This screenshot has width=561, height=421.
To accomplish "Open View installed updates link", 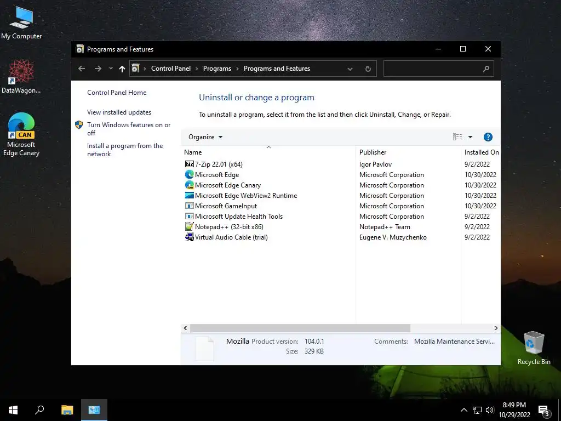I will (119, 112).
